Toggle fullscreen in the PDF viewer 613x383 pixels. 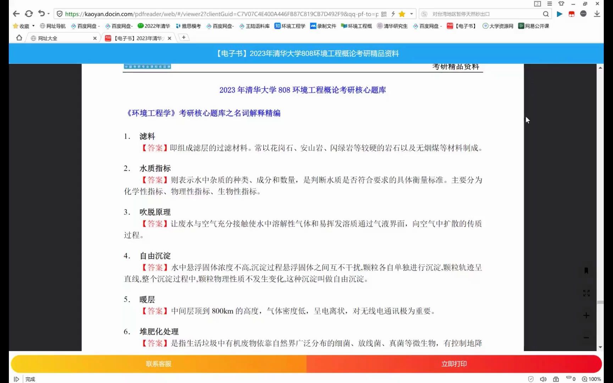tap(586, 293)
